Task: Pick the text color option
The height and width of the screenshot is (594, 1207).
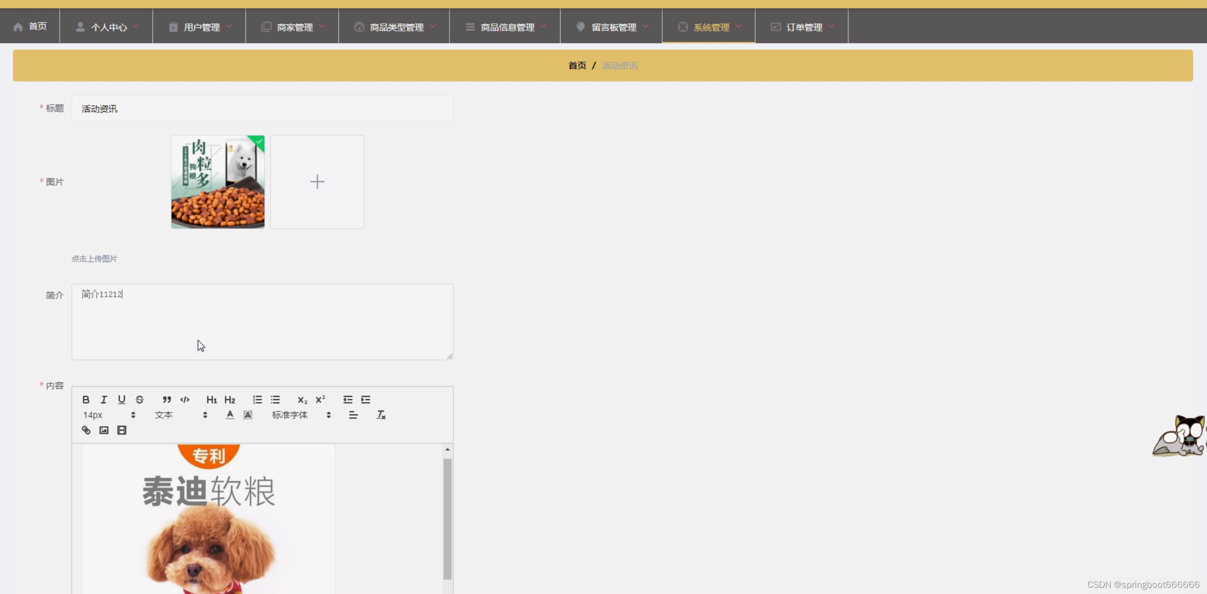Action: coord(230,415)
